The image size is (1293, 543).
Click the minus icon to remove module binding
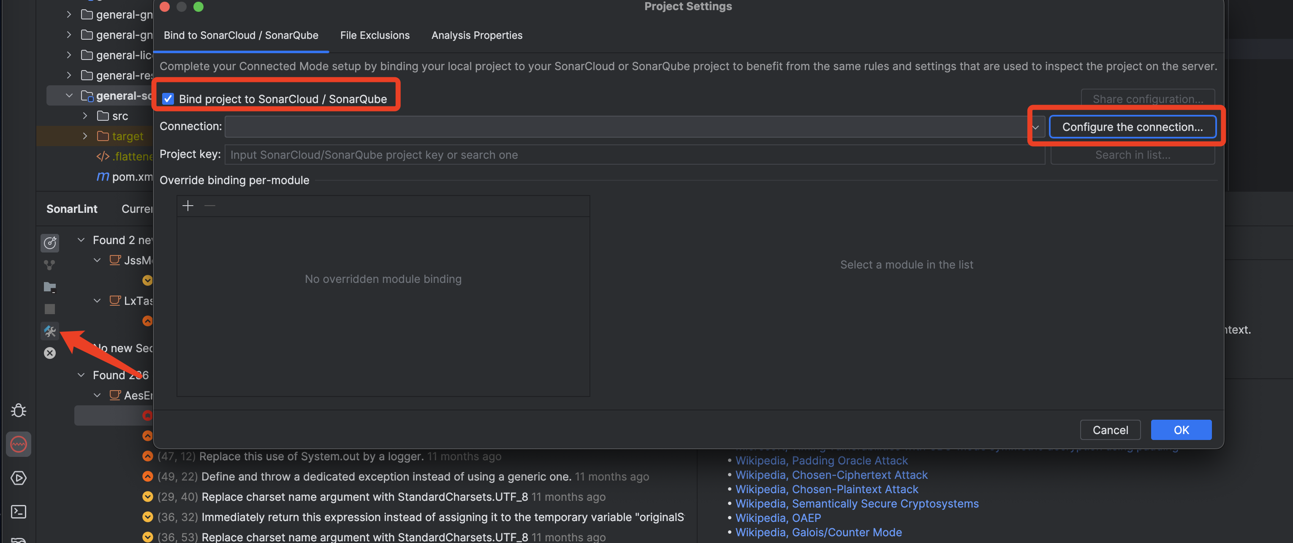pos(210,206)
